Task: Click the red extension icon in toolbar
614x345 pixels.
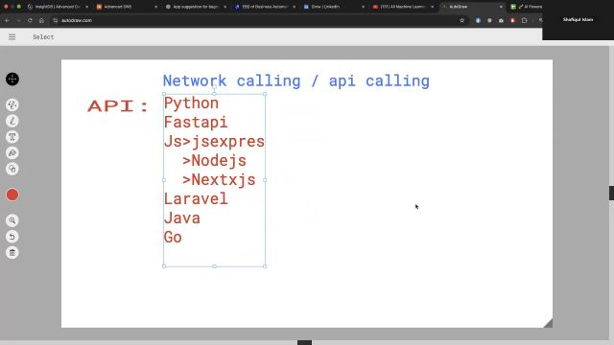Action: tap(512, 20)
